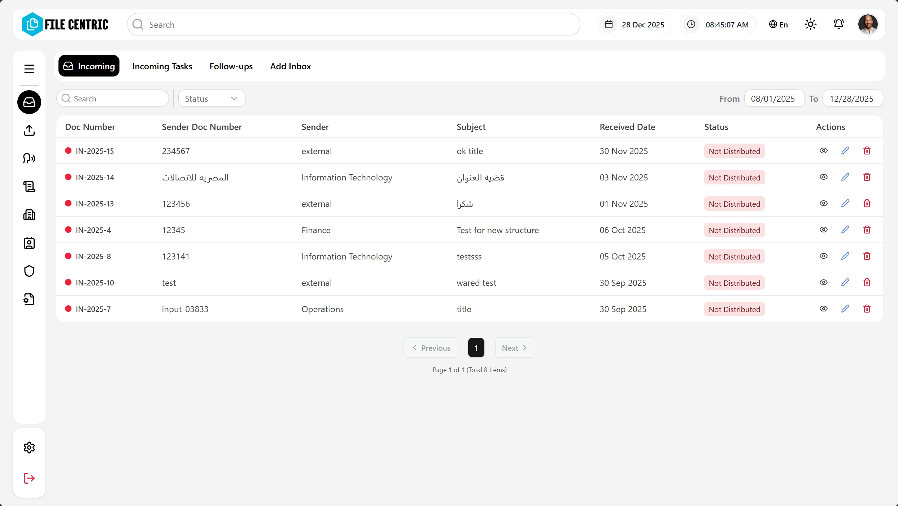Click the Add Inbox option
898x506 pixels.
291,66
